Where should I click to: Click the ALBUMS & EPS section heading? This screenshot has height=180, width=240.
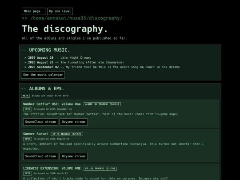(47, 88)
